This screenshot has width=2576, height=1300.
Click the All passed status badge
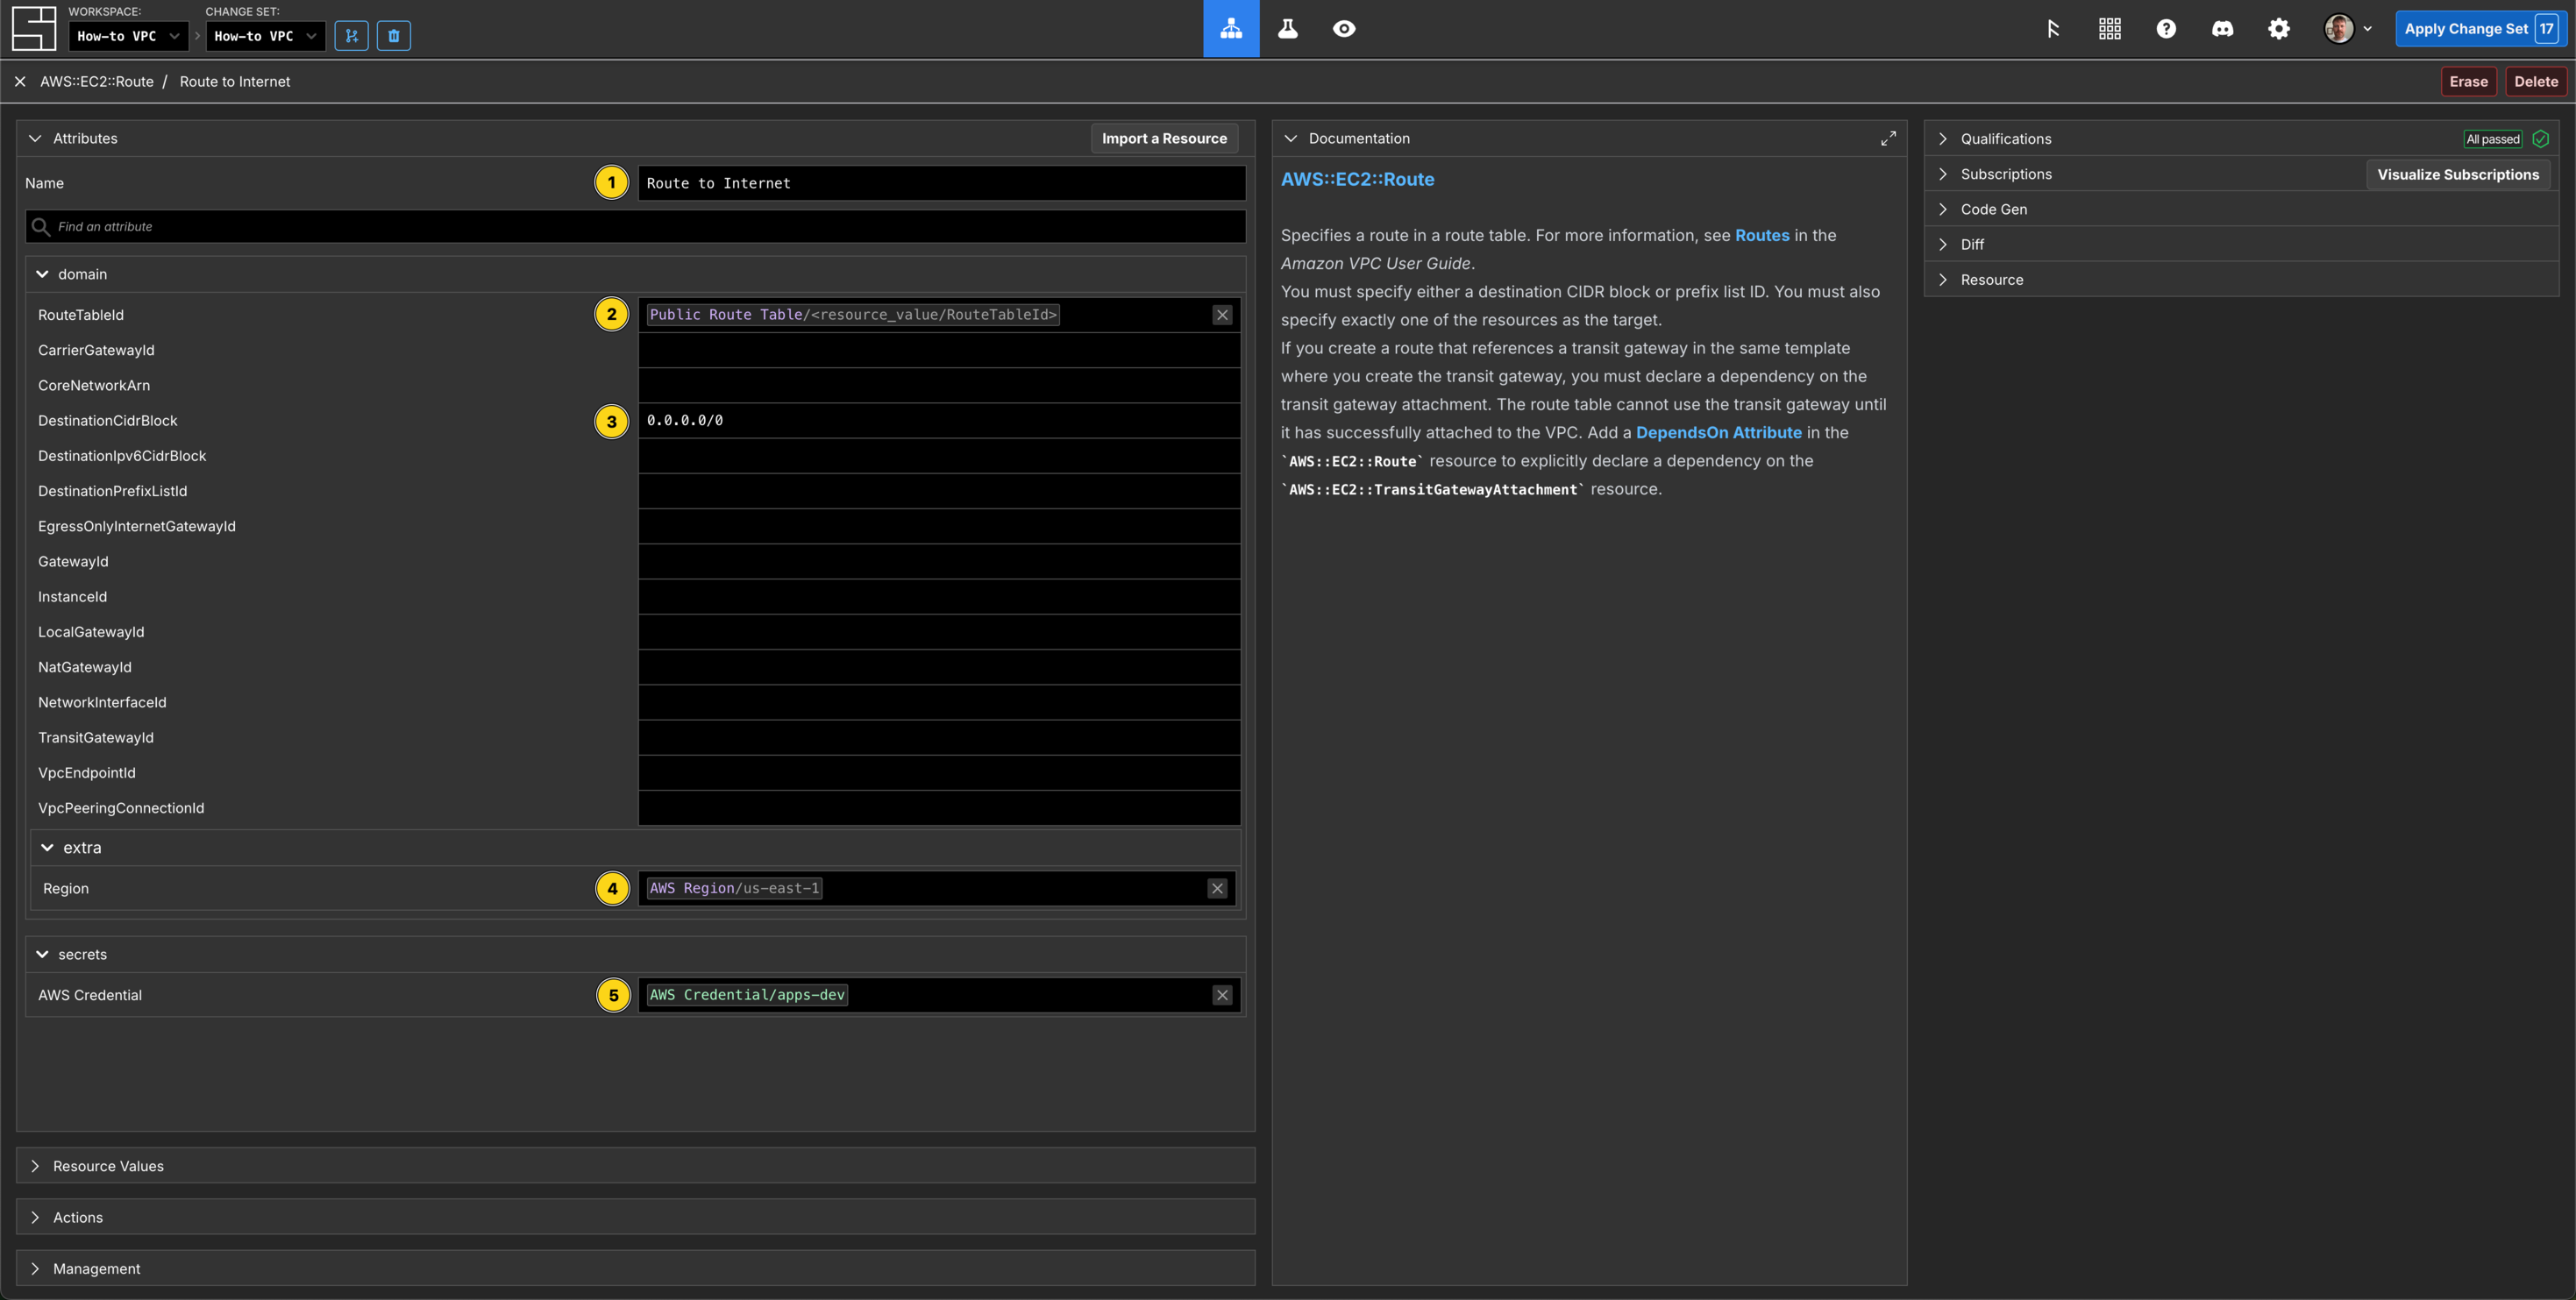2492,139
